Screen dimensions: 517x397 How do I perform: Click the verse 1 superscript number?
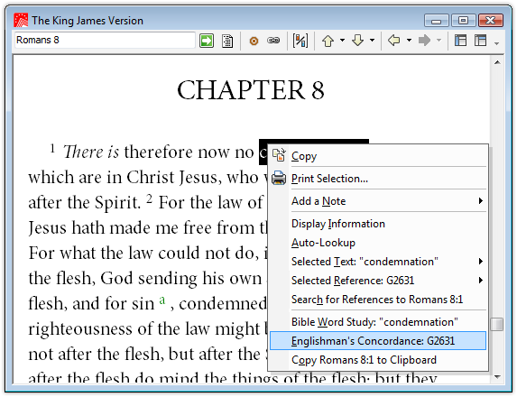click(x=52, y=148)
